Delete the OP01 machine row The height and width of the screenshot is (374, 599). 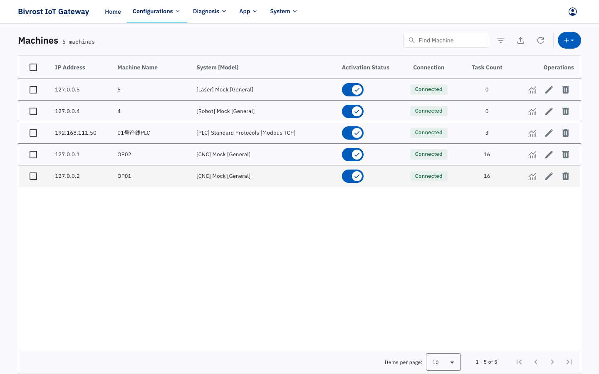(566, 176)
